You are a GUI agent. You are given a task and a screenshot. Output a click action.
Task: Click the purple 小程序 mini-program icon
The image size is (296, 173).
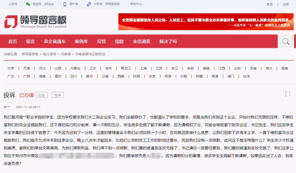(x=88, y=4)
